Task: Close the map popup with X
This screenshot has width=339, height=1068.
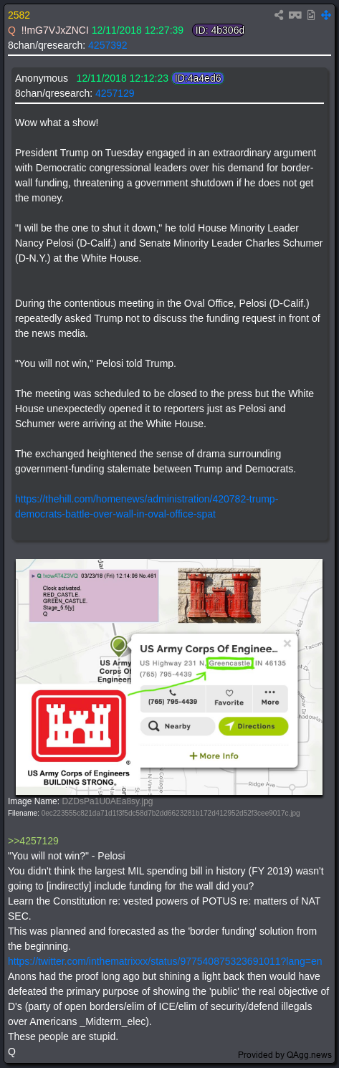Action: tap(287, 644)
